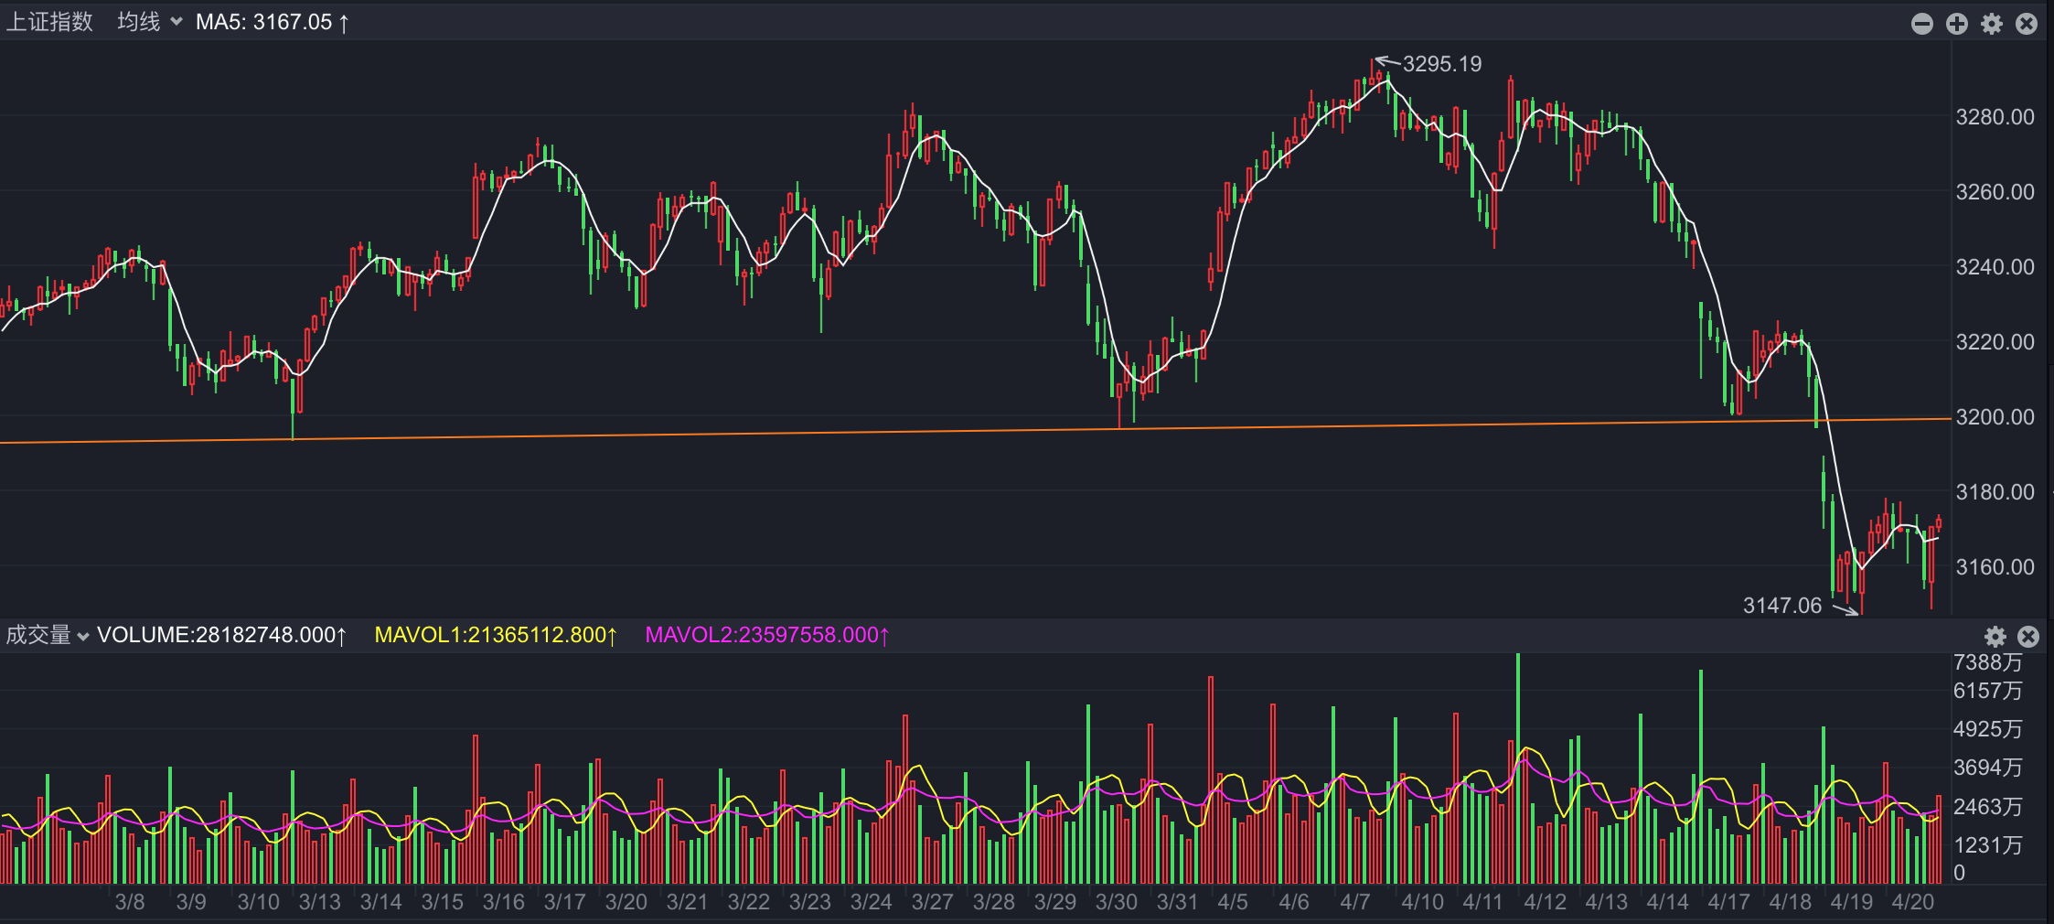Click the 7388万 volume axis label
Screen dimensions: 2054x924
pos(1987,662)
